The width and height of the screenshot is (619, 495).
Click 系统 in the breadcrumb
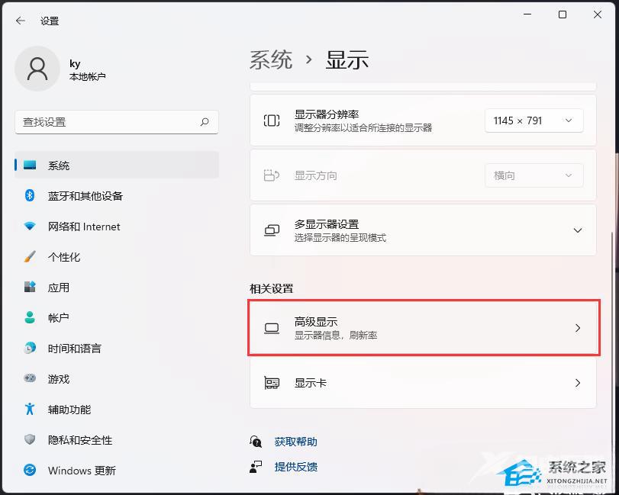coord(271,60)
